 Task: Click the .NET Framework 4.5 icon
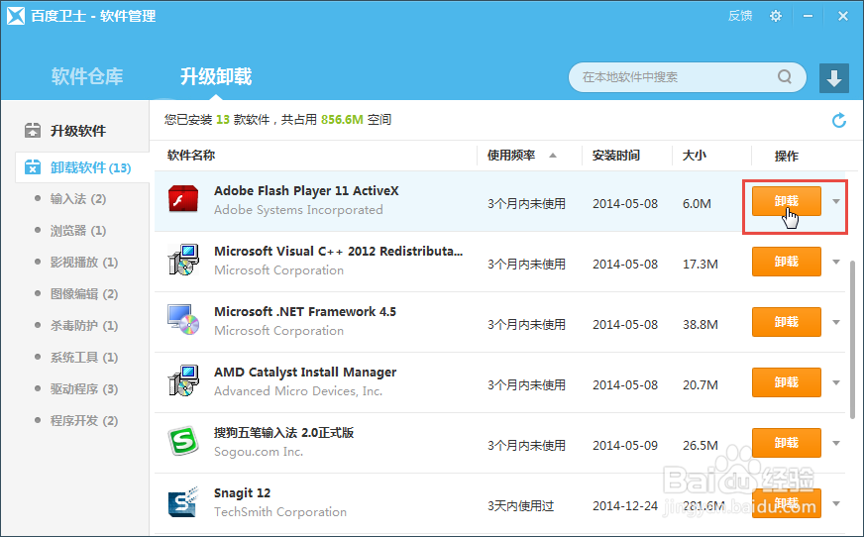point(183,320)
